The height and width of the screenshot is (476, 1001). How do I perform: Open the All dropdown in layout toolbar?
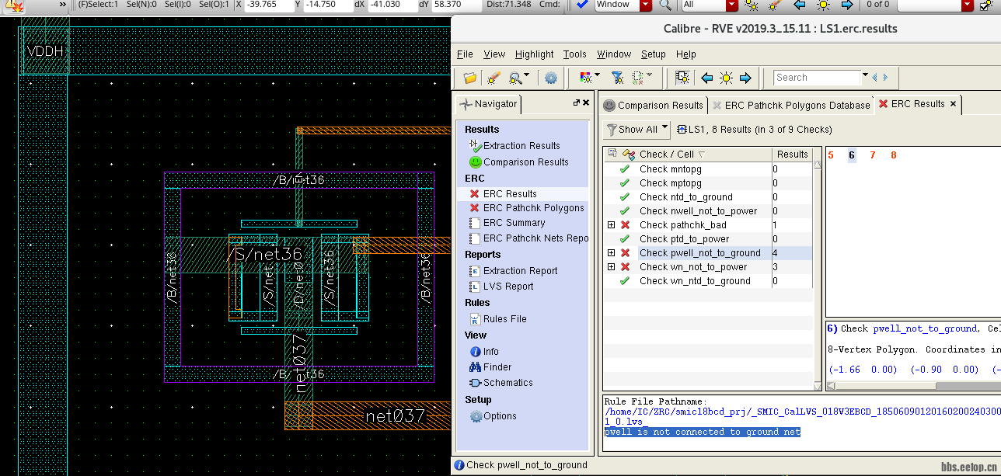tap(731, 5)
